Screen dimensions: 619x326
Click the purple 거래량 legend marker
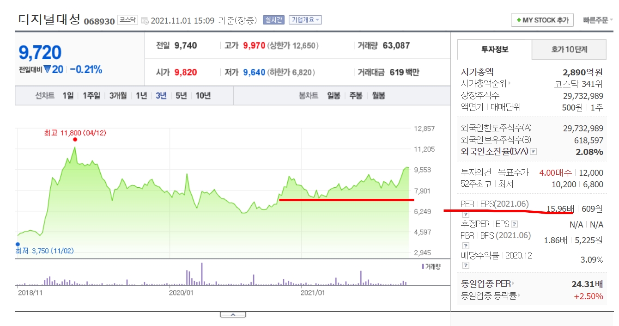423,266
